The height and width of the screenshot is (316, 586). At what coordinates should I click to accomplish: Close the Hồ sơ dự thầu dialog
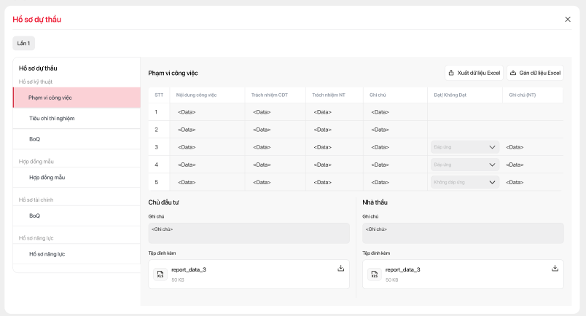[x=568, y=20]
